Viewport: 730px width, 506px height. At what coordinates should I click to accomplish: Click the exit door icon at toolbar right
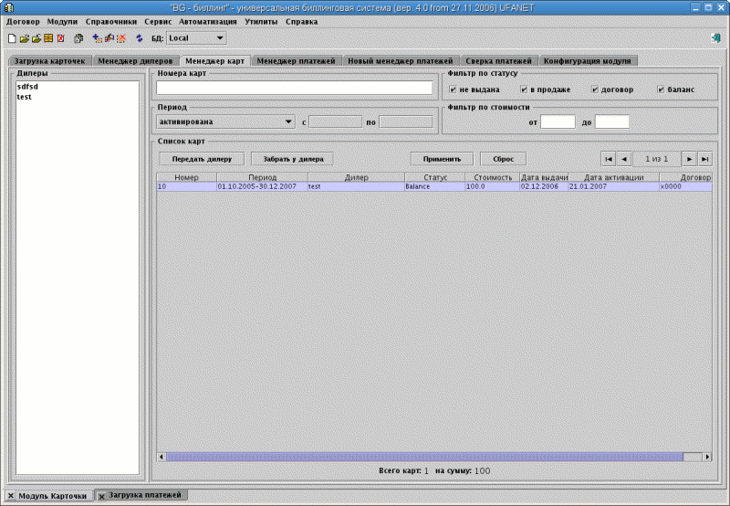coord(714,38)
